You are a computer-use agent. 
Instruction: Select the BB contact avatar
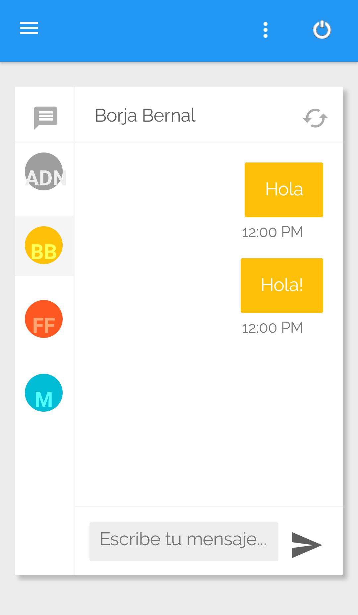pyautogui.click(x=44, y=245)
